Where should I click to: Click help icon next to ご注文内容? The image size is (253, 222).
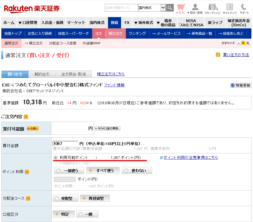pos(26,117)
